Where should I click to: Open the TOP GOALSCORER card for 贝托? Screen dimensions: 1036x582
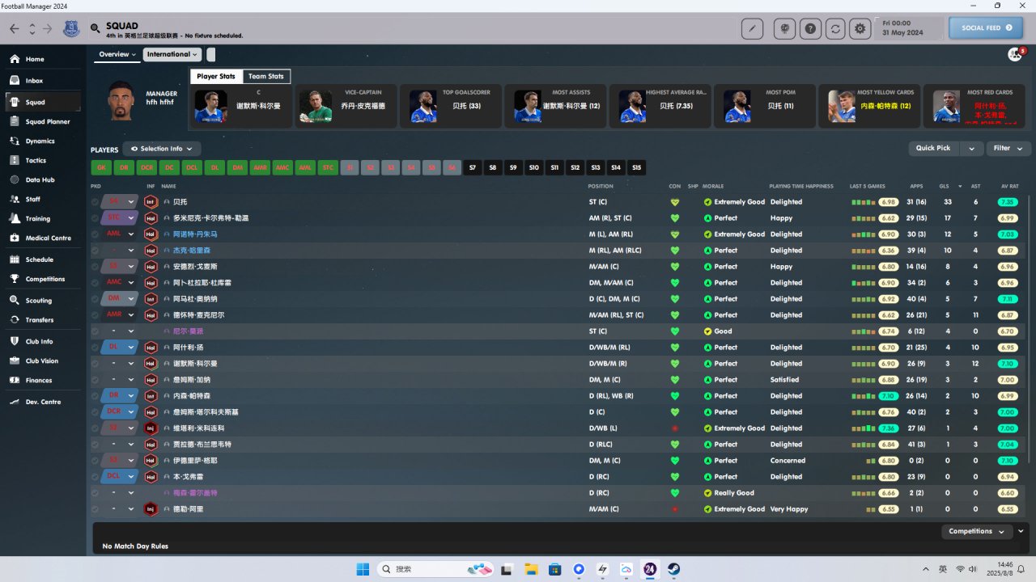coord(452,106)
